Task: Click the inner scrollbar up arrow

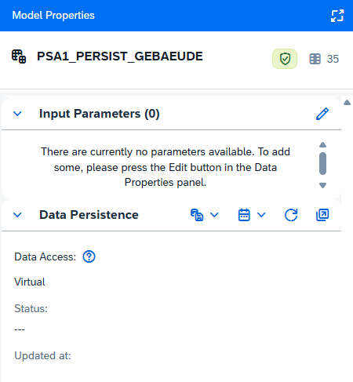Action: 323,145
